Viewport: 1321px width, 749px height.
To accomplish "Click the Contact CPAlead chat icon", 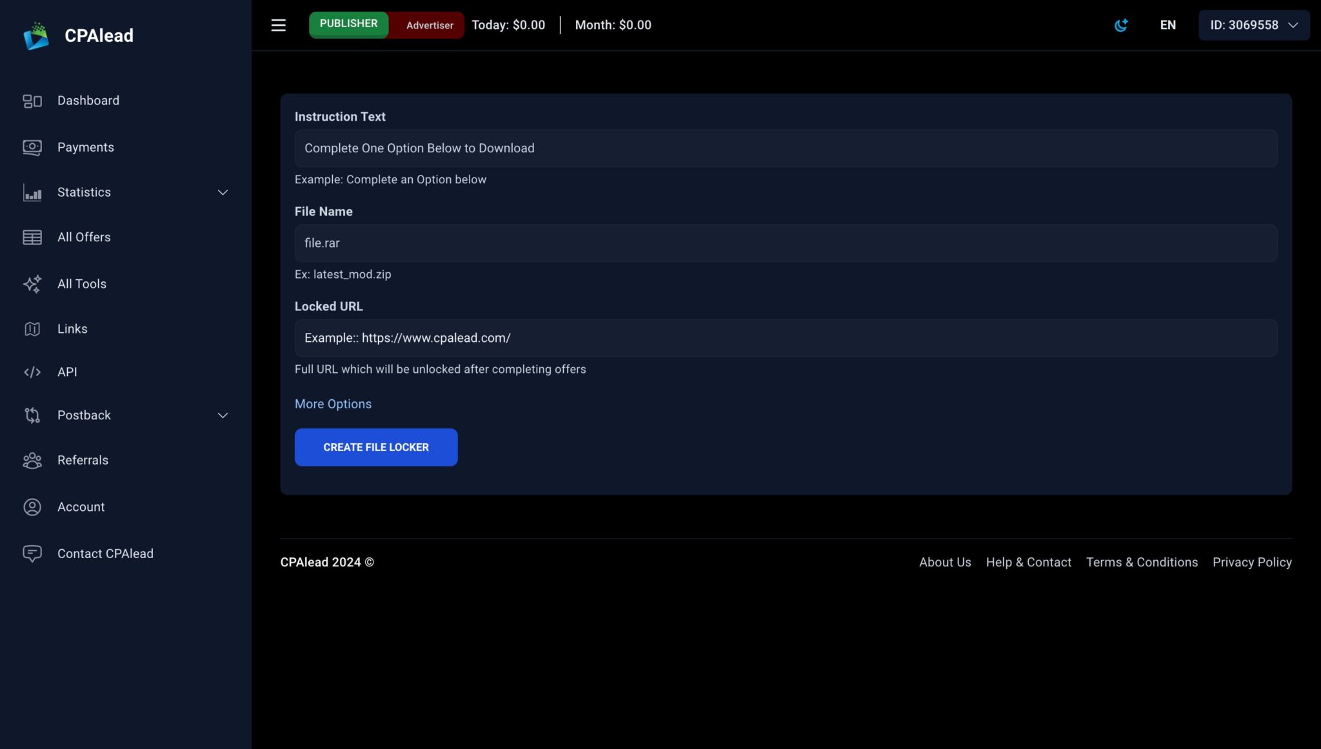I will click(32, 554).
